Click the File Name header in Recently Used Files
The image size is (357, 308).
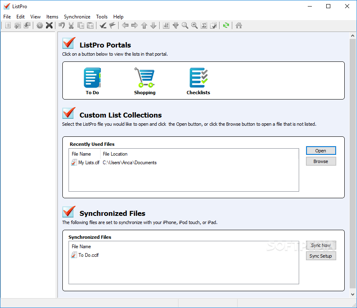(x=85, y=154)
